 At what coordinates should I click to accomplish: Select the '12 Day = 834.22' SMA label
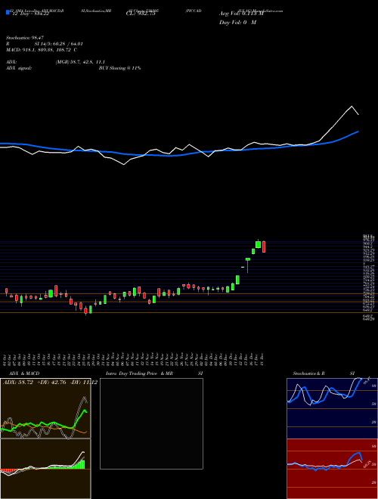coord(29,14)
